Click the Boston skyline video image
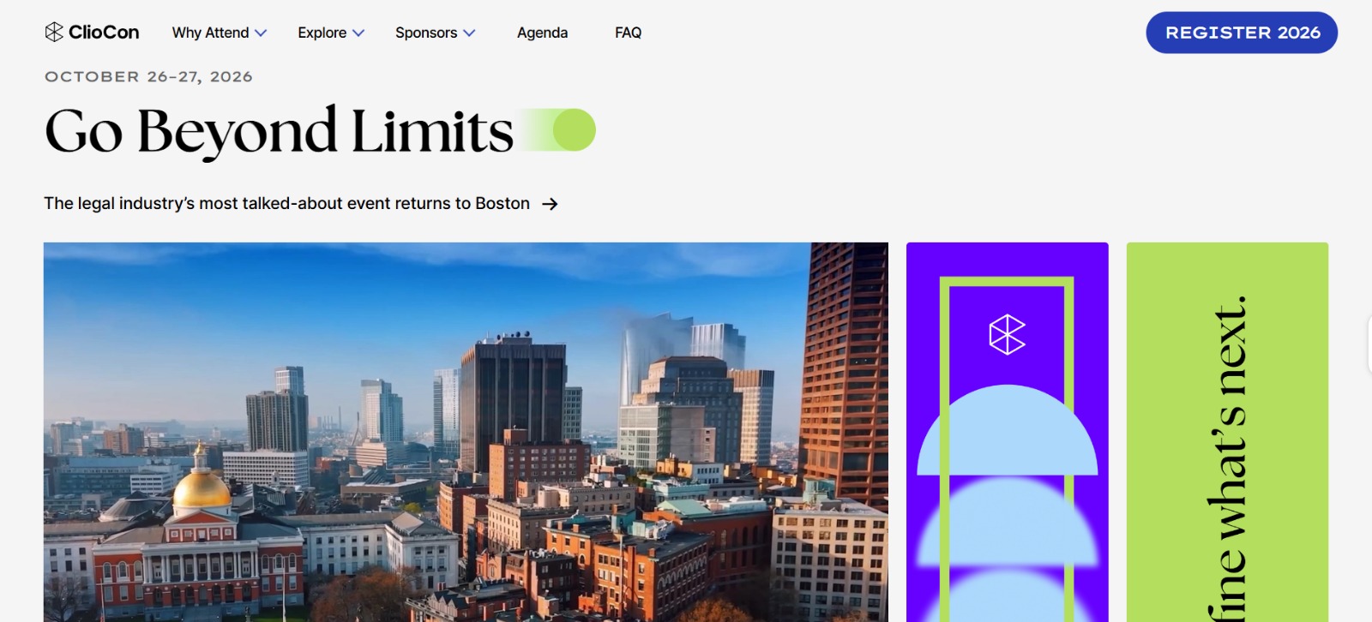This screenshot has height=622, width=1372. coord(466,432)
